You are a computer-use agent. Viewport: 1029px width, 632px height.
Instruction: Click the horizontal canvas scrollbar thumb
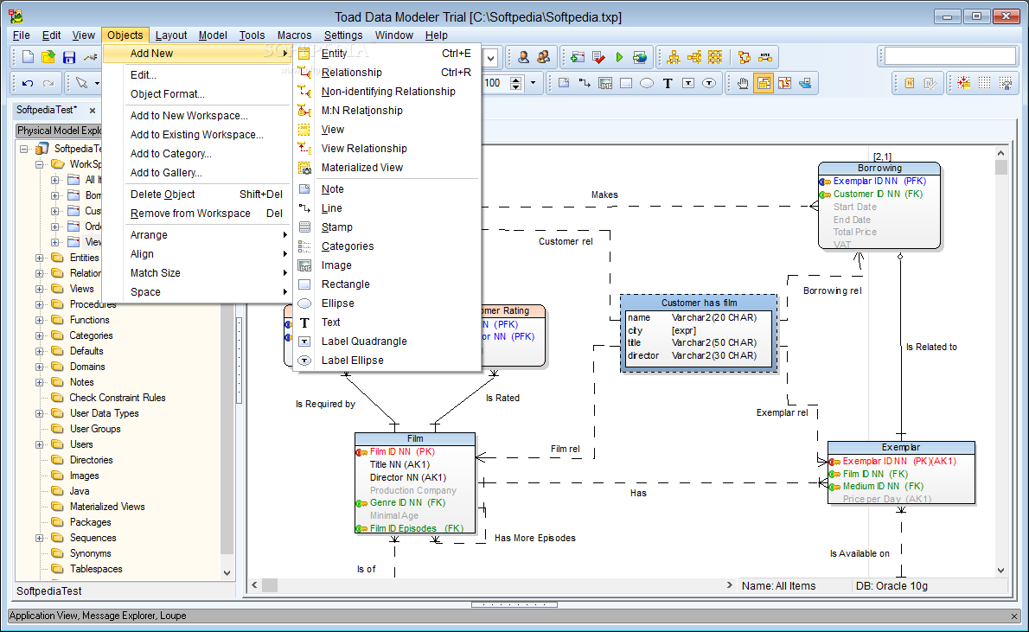coord(270,585)
